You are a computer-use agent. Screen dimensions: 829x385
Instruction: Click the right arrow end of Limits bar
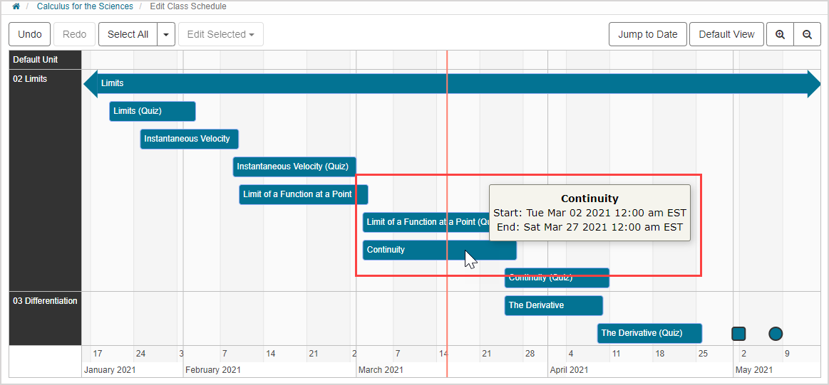click(813, 83)
